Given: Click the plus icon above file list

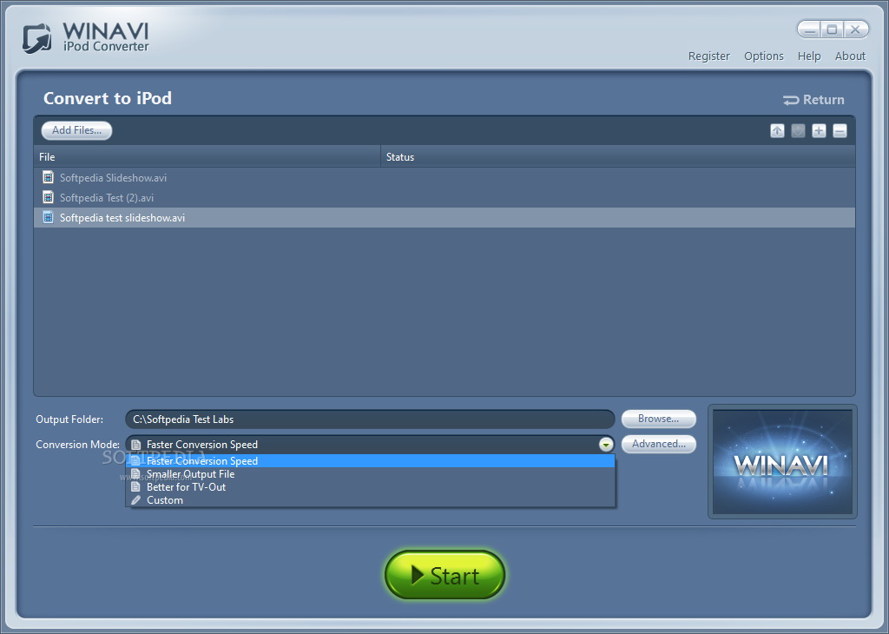Looking at the screenshot, I should click(819, 131).
